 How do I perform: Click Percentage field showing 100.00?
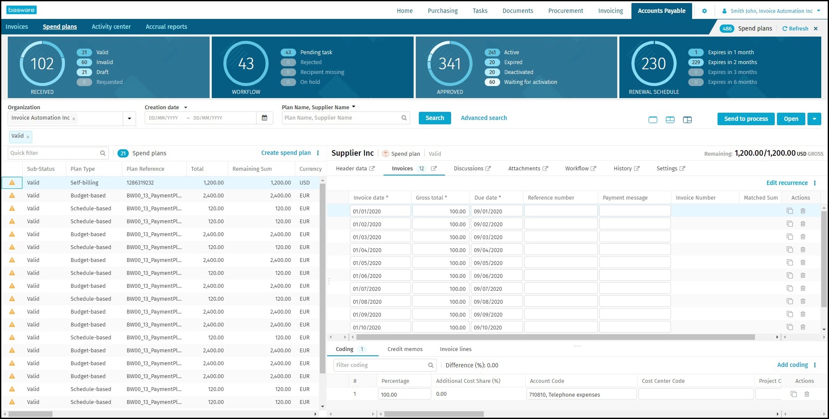pos(404,394)
